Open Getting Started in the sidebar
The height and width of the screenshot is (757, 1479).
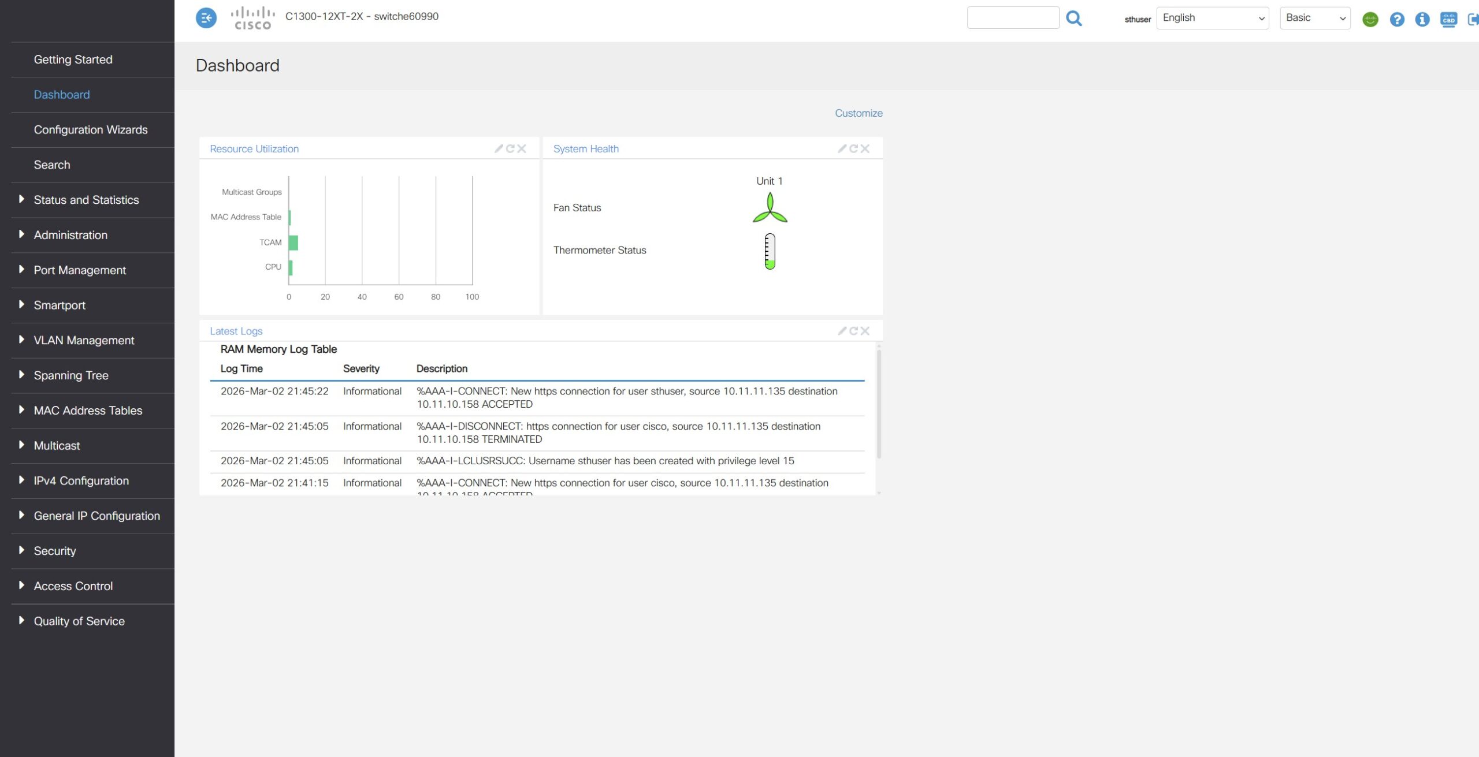point(73,59)
